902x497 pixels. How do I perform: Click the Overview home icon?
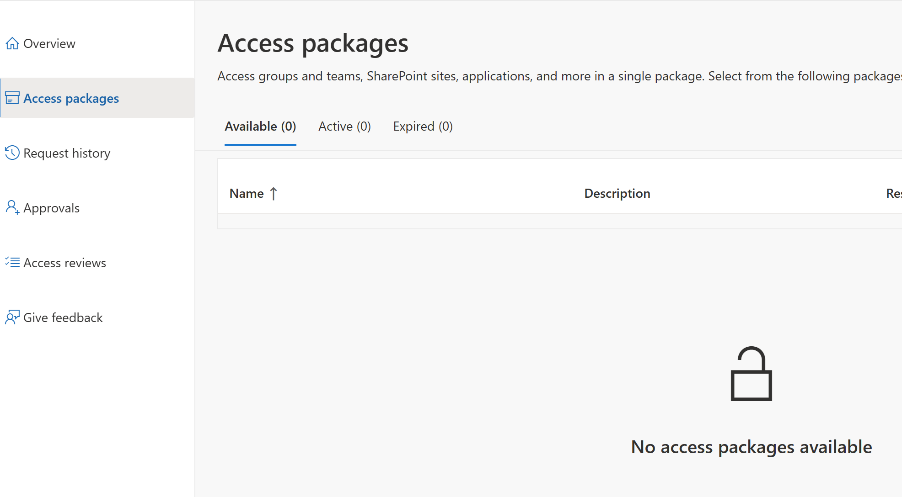(12, 43)
